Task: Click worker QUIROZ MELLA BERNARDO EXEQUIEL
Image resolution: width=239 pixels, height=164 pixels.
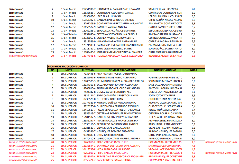Action: 118,106
